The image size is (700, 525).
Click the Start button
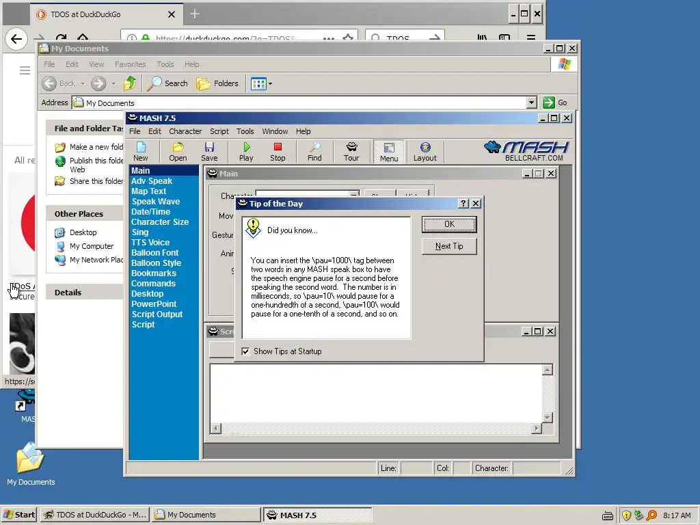point(19,515)
